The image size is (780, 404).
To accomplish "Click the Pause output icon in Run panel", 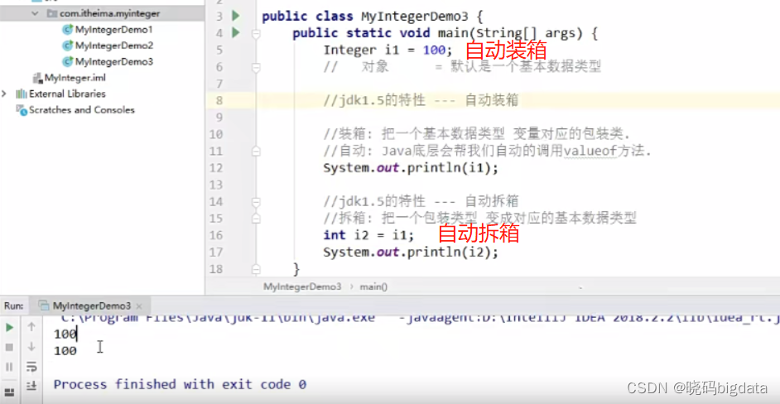I will tap(9, 367).
